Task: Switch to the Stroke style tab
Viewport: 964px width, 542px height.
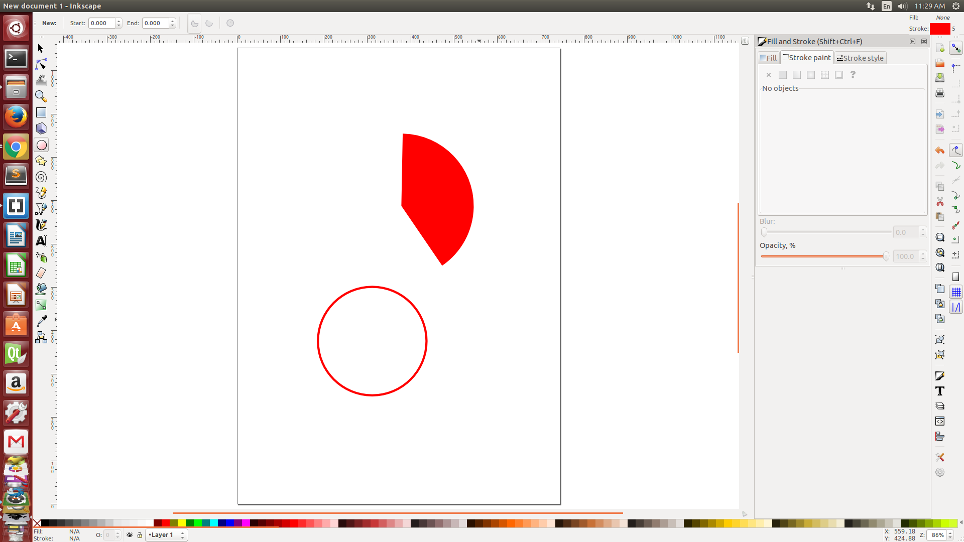Action: pos(860,58)
